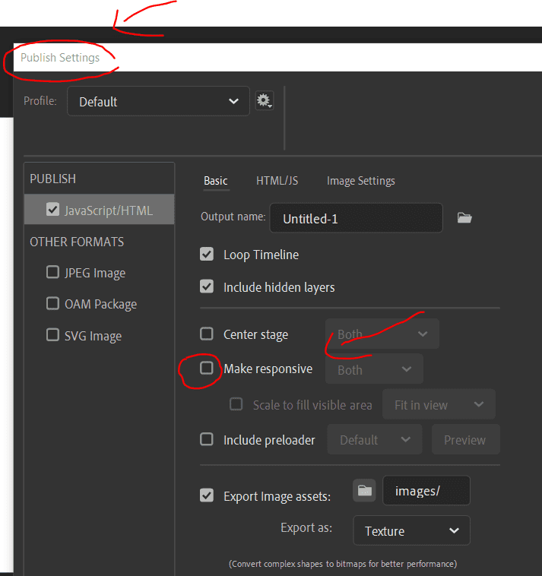The image size is (542, 576).
Task: Open the Profile Default dropdown
Action: [158, 101]
